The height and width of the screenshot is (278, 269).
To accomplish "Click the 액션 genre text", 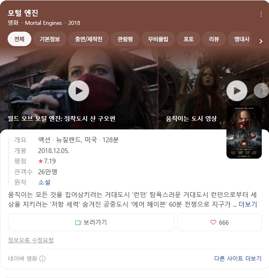I will (x=44, y=140).
